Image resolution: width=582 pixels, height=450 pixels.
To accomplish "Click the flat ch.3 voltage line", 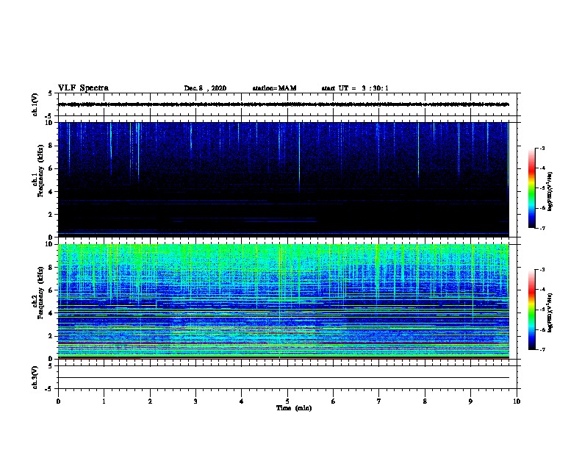I will (x=284, y=378).
